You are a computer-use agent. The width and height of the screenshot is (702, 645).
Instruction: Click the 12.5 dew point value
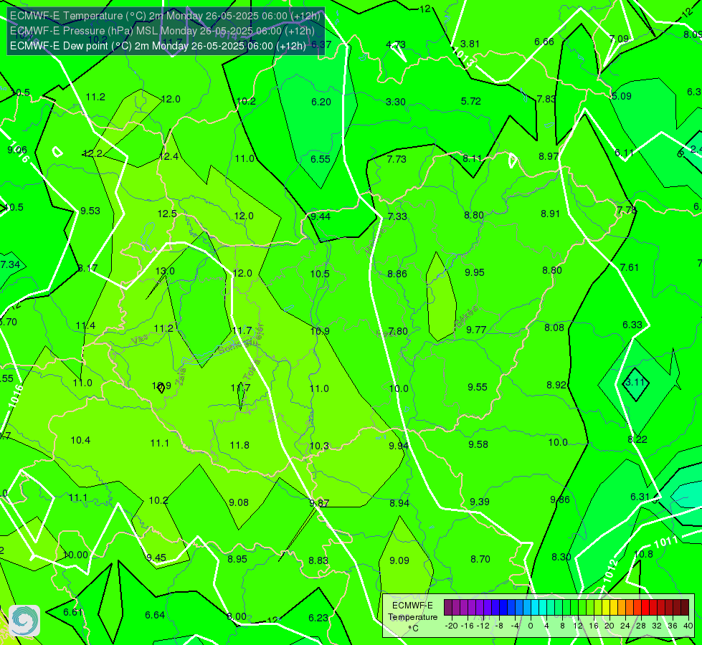167,214
